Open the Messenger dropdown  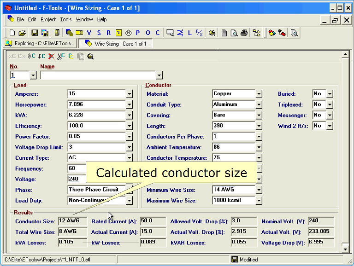pos(330,116)
